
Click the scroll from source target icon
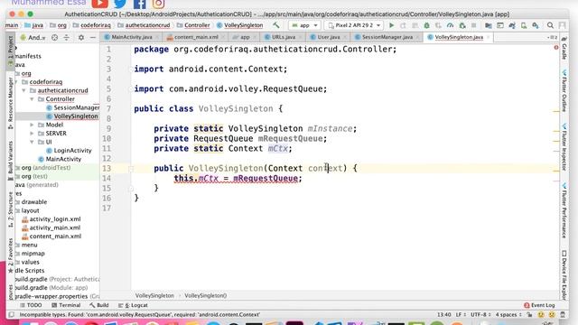(54, 37)
